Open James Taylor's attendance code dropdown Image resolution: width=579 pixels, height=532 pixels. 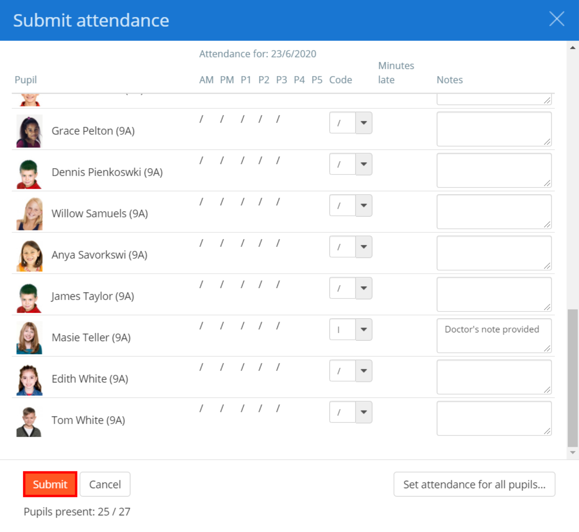pos(363,288)
